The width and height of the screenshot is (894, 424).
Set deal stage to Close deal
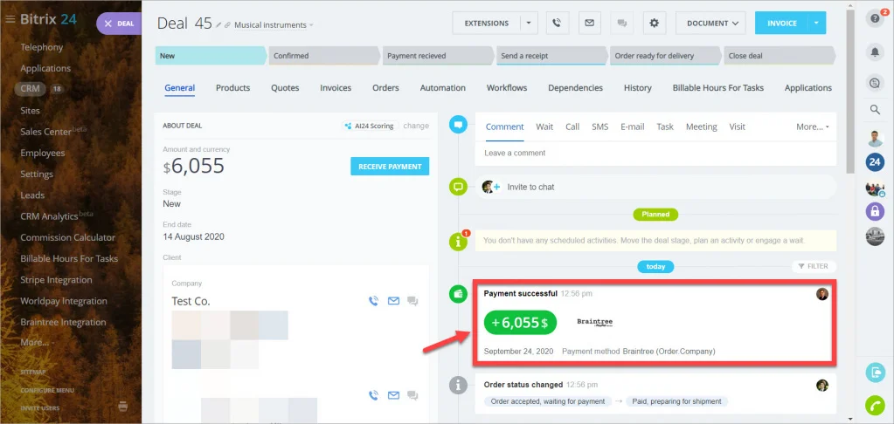point(780,56)
